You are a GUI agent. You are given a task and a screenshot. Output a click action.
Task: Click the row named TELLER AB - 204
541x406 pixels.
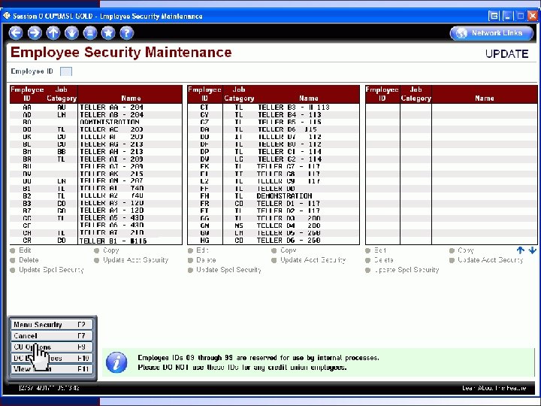coord(96,114)
